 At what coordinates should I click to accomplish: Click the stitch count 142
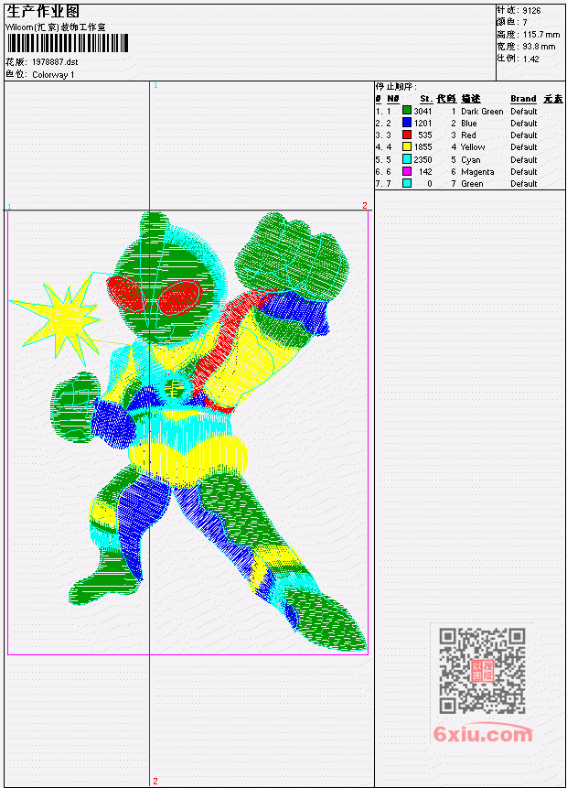pyautogui.click(x=425, y=172)
